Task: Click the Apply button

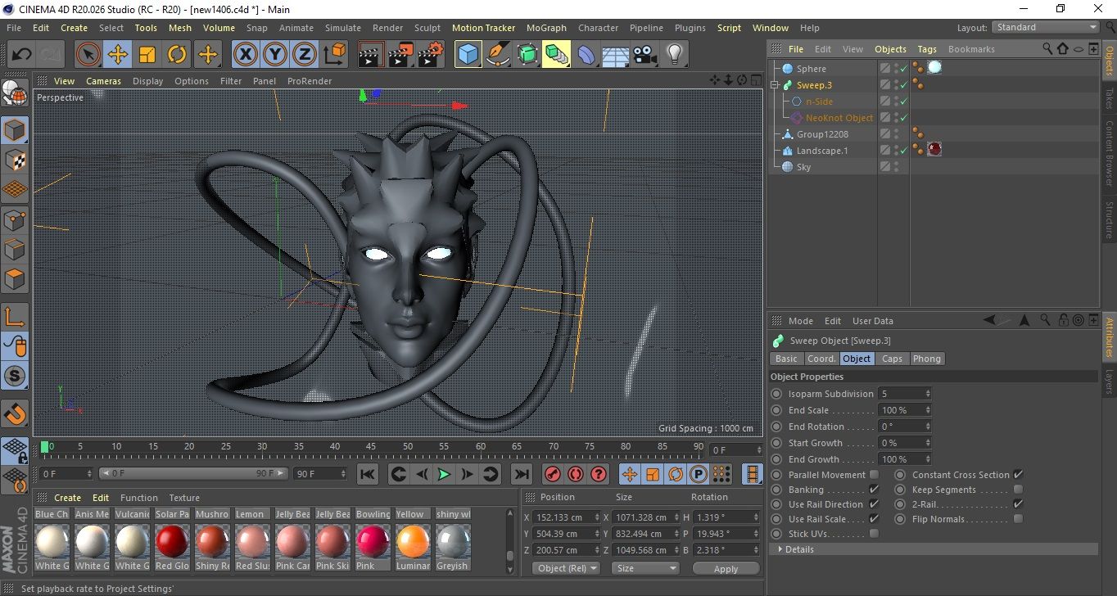Action: click(x=726, y=568)
